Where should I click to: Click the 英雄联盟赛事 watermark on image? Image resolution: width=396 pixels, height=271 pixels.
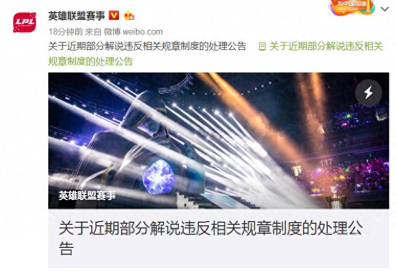click(x=87, y=195)
